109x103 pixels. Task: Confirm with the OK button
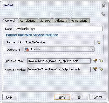click(80, 97)
